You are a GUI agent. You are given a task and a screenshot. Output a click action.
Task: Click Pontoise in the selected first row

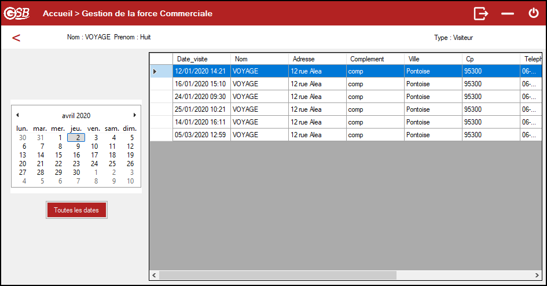[x=434, y=71]
